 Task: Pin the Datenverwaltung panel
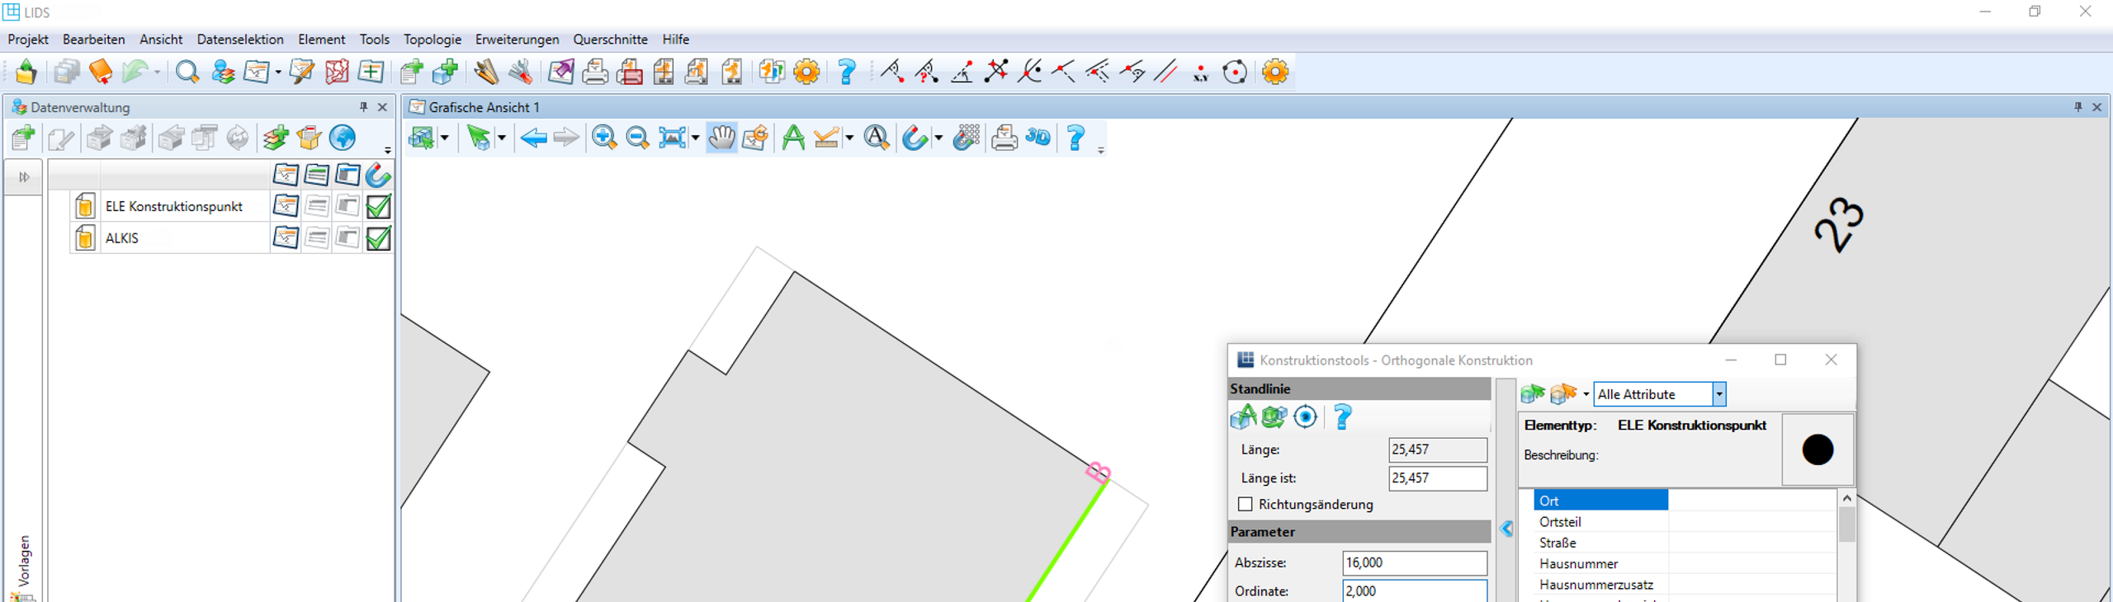[363, 107]
